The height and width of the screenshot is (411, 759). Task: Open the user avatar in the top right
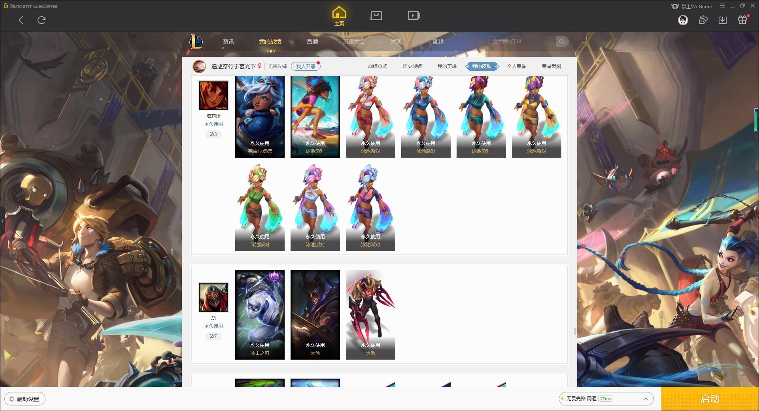683,20
